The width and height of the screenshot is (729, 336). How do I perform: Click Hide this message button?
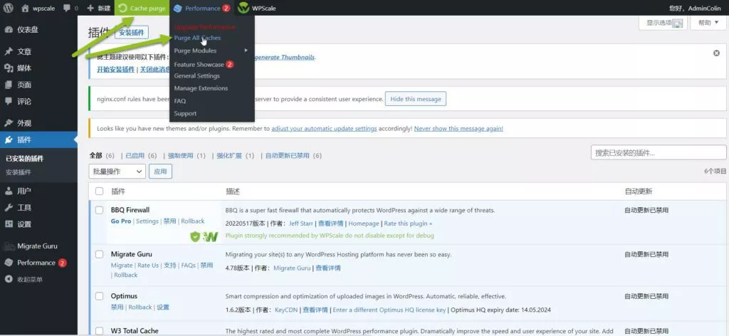(x=416, y=99)
